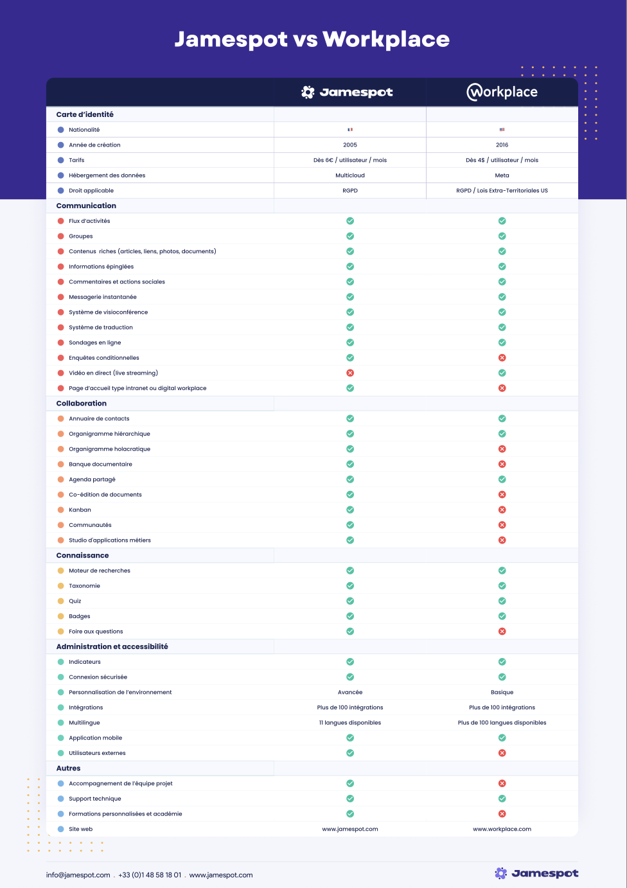Click Workplace's check for Support technique
The image size is (627, 888).
pyautogui.click(x=502, y=799)
